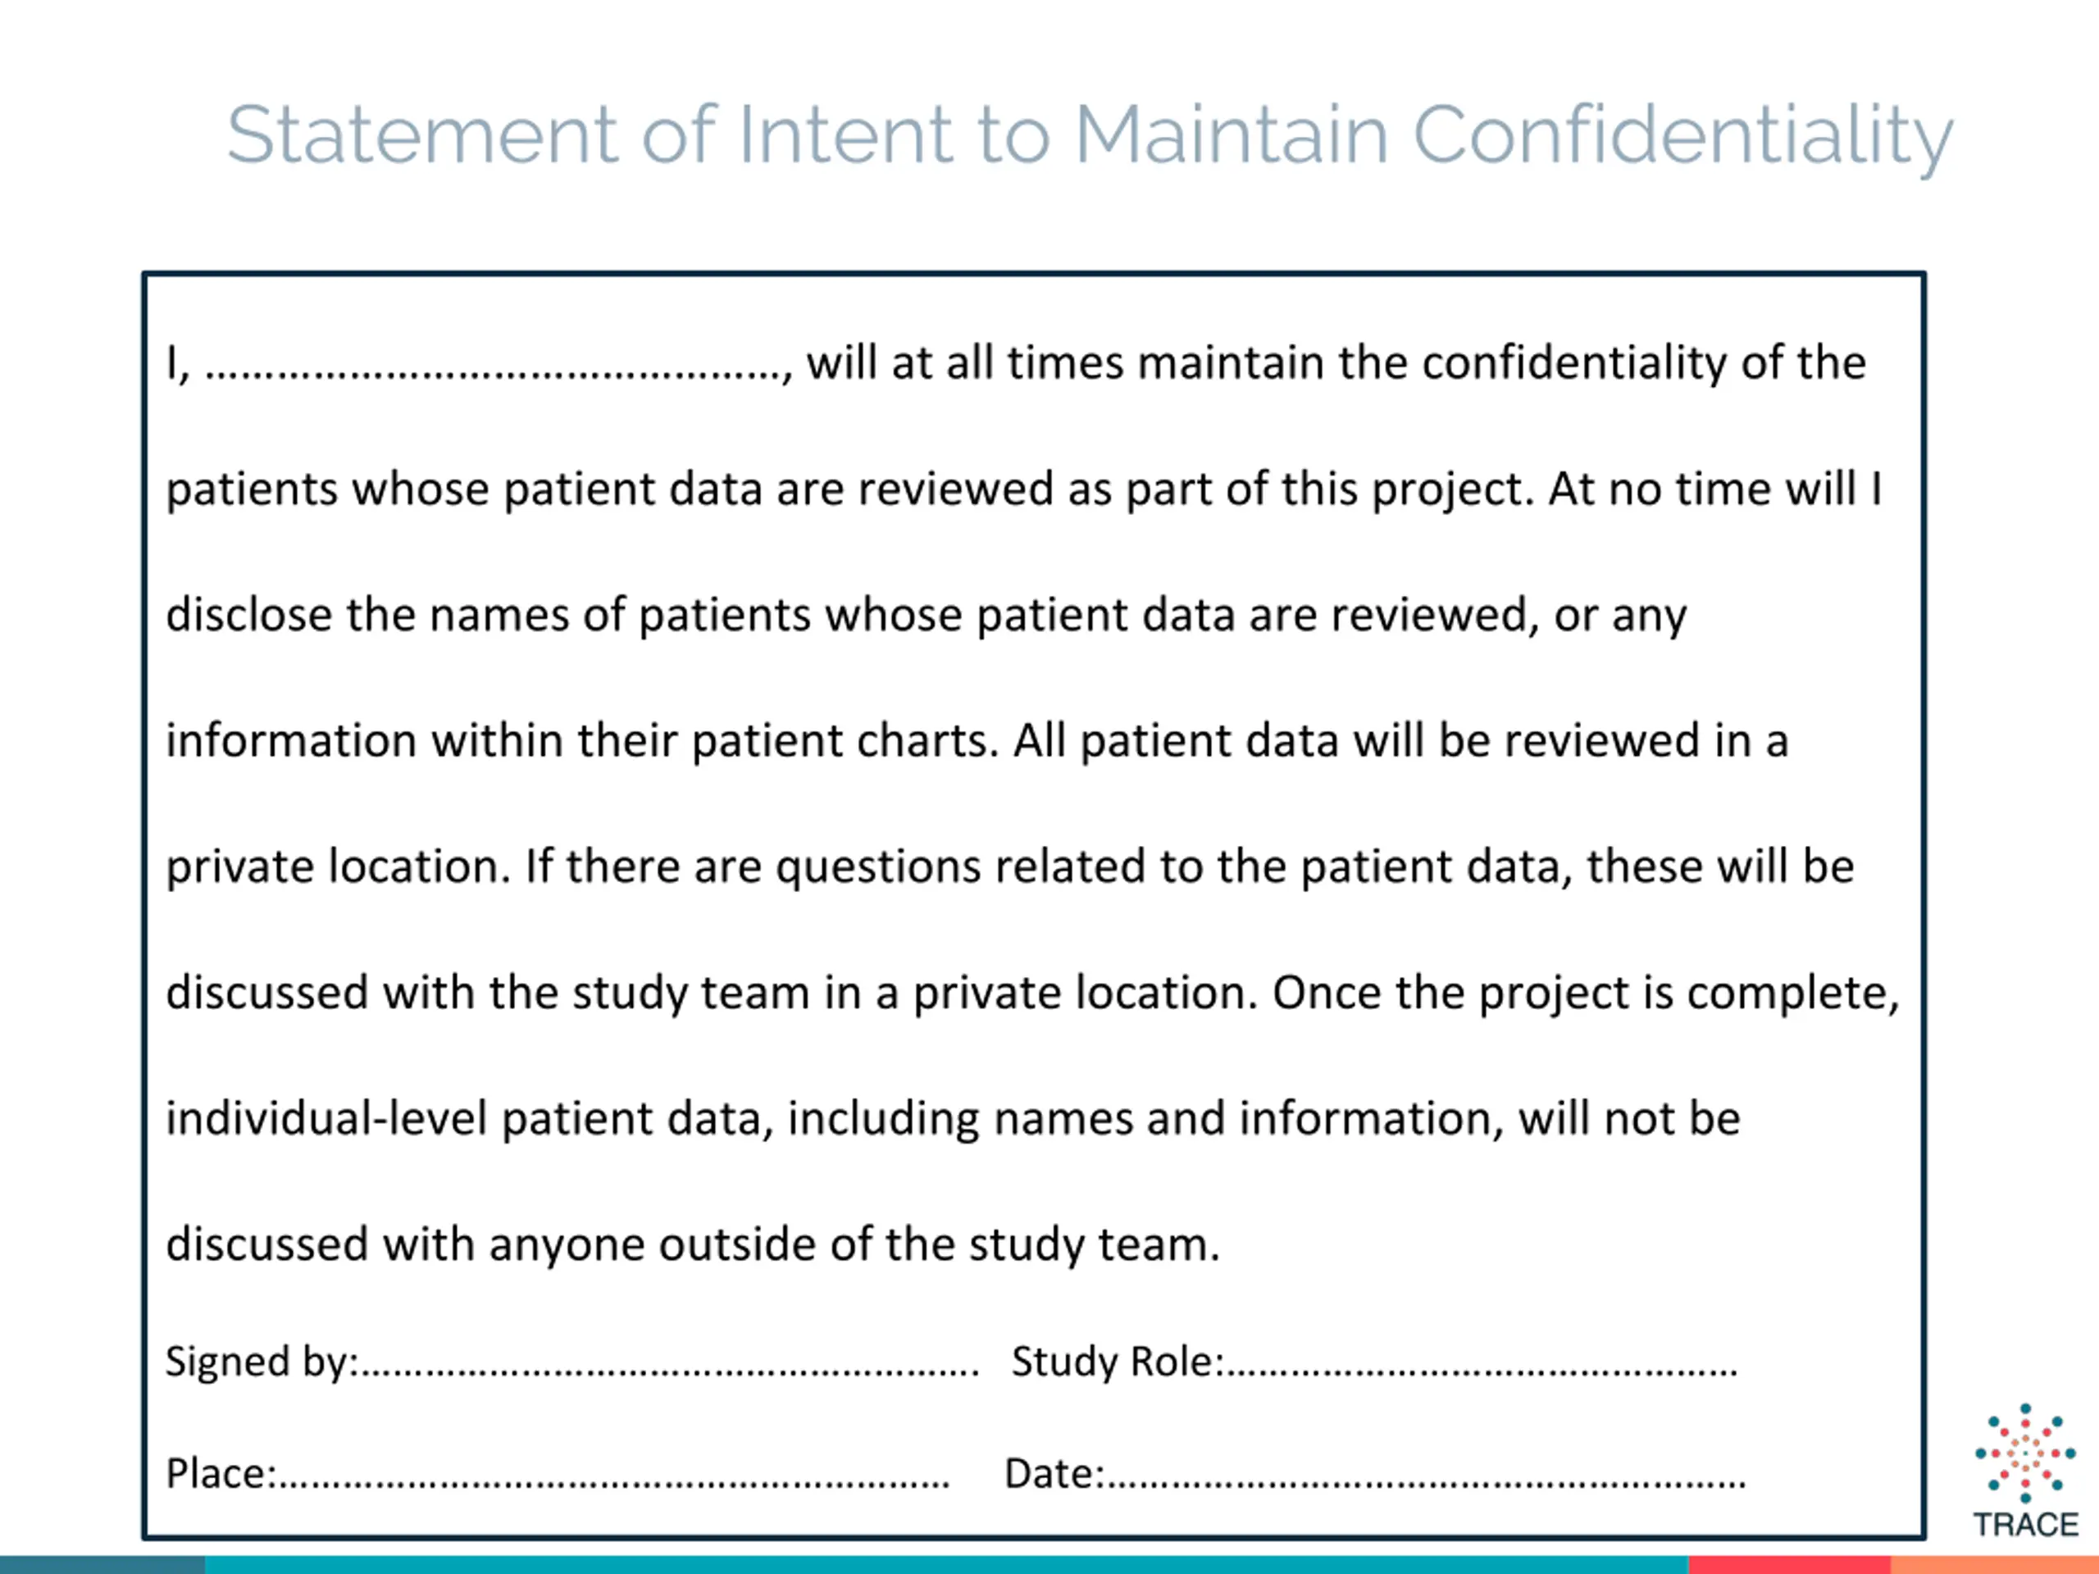Click the teal segment of bottom bar

(947, 1564)
